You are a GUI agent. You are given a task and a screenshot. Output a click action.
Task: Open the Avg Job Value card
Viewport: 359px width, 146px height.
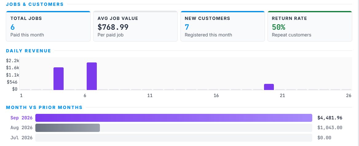point(135,26)
